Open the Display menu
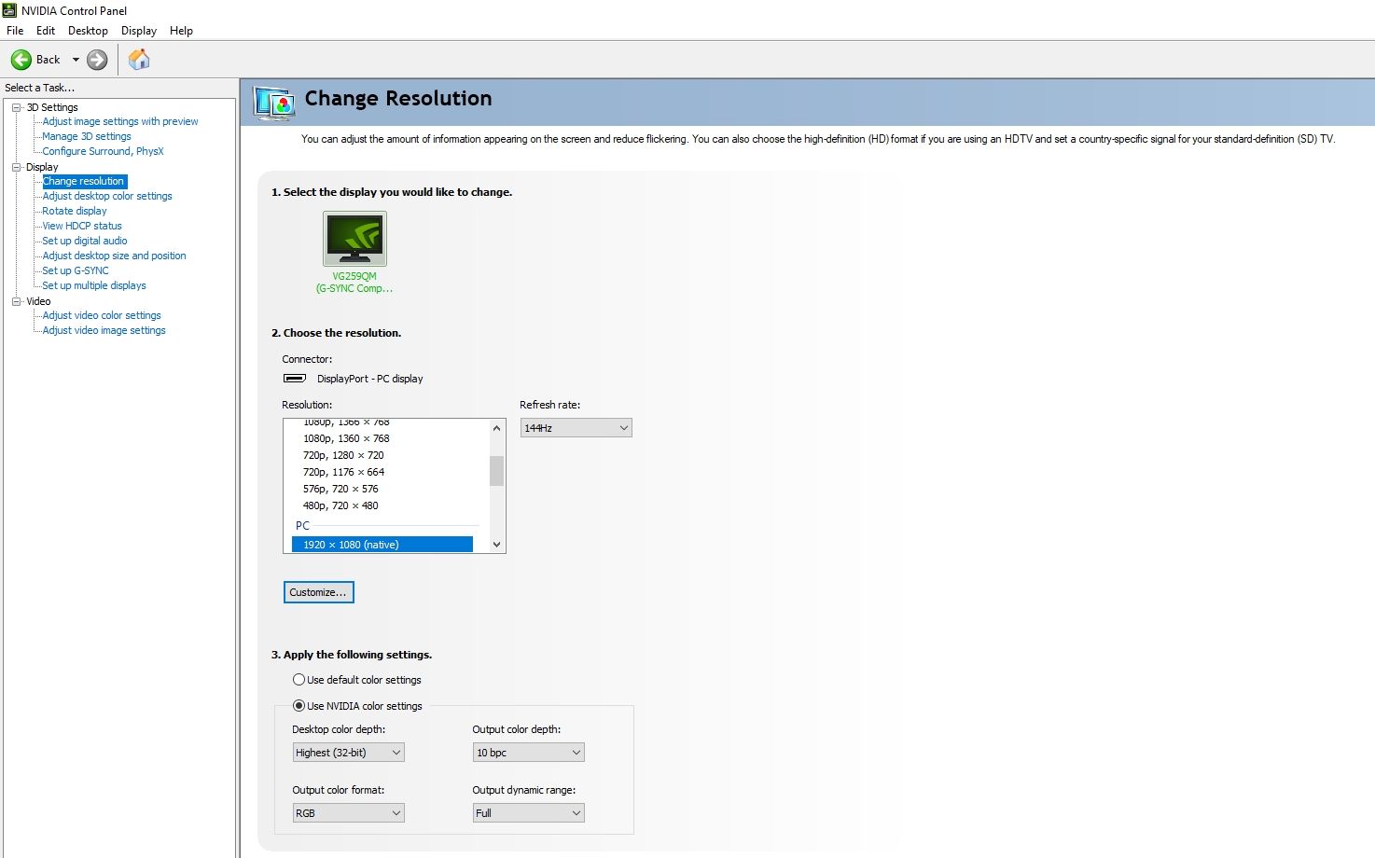The height and width of the screenshot is (858, 1375). click(x=139, y=31)
